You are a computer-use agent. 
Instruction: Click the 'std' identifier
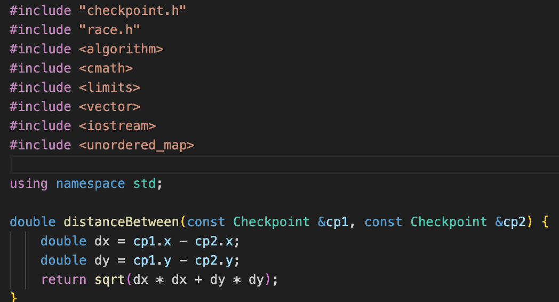(145, 184)
